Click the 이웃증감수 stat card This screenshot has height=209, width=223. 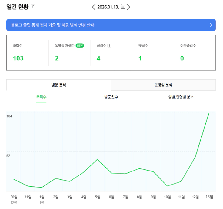[x=194, y=53]
